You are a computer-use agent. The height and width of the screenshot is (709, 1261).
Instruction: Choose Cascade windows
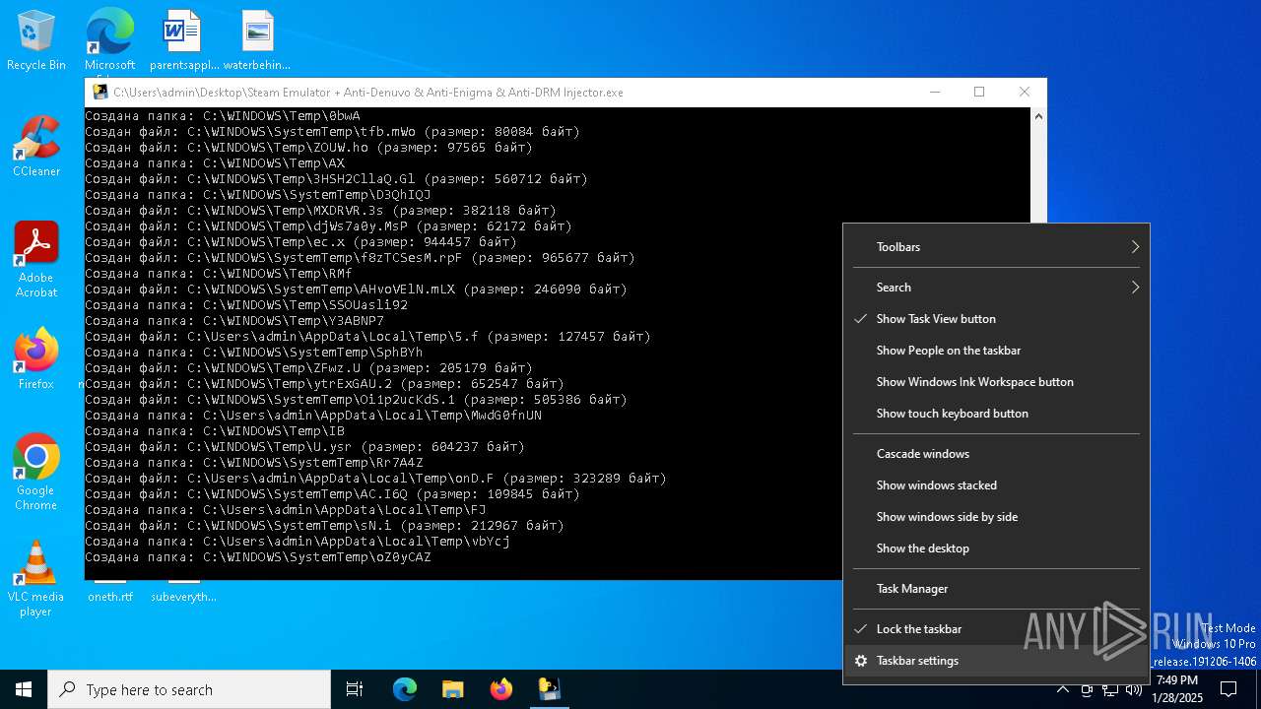coord(996,454)
